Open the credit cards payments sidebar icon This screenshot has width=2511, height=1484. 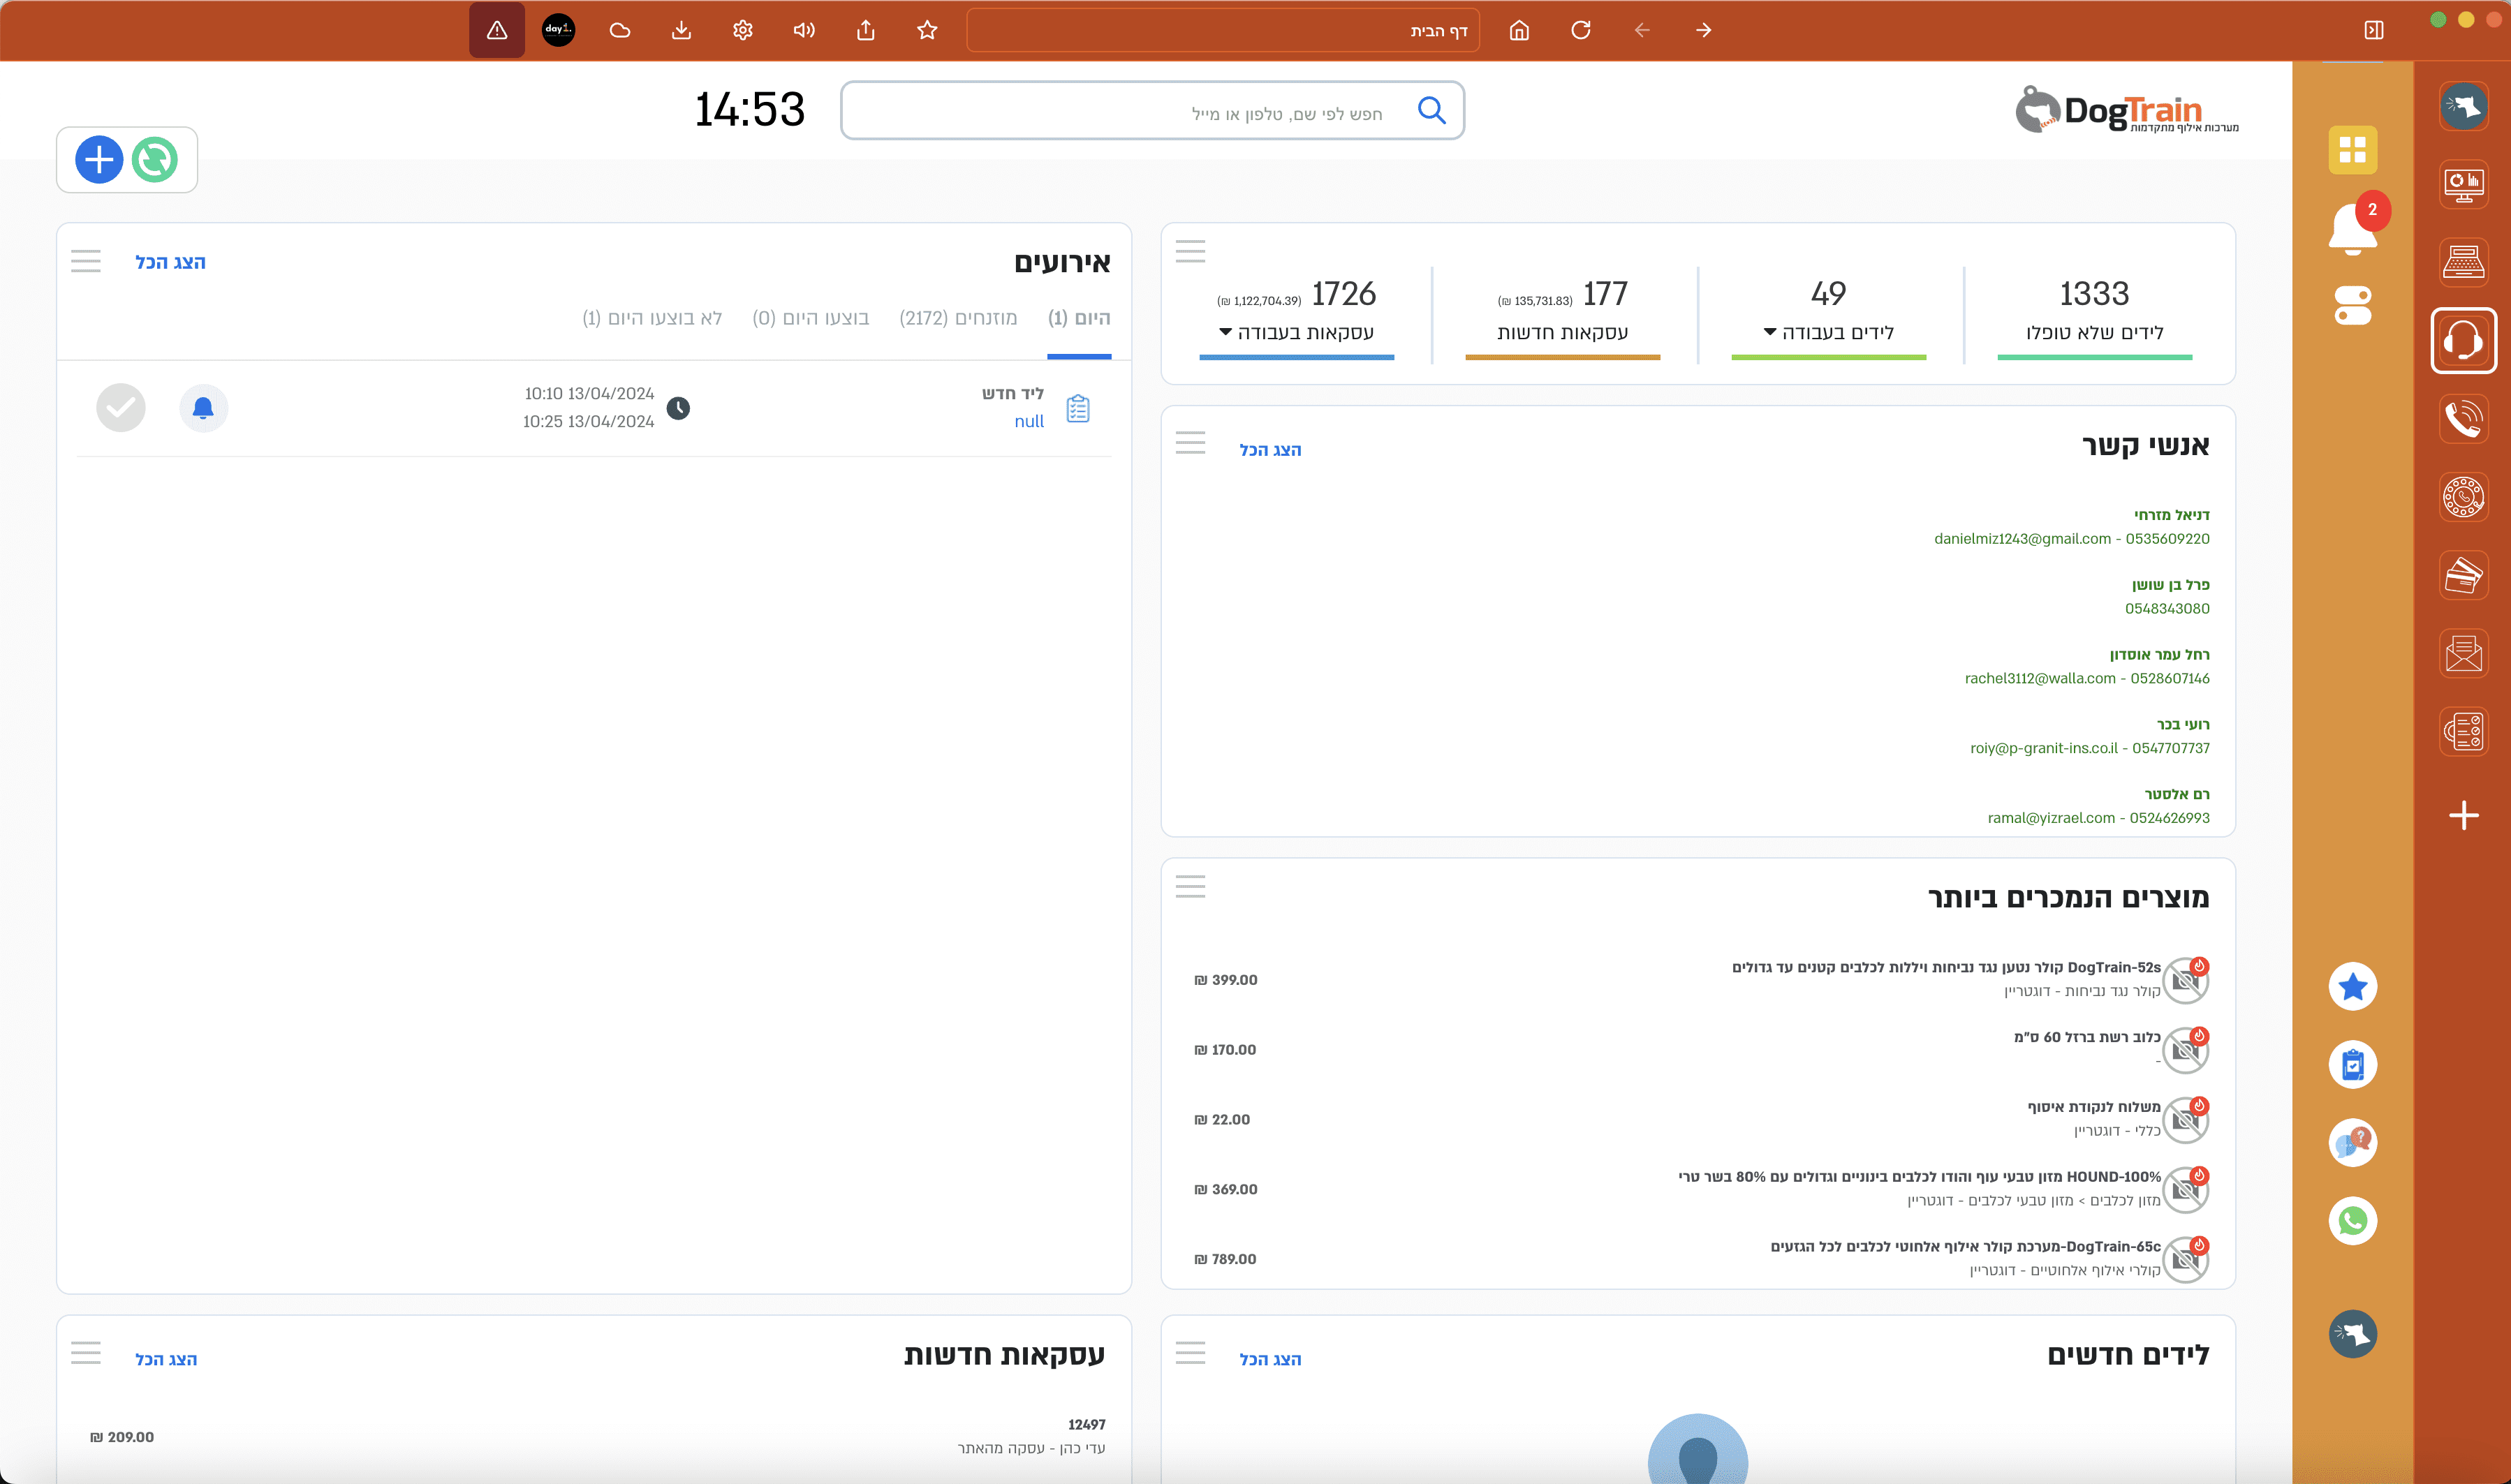point(2463,575)
